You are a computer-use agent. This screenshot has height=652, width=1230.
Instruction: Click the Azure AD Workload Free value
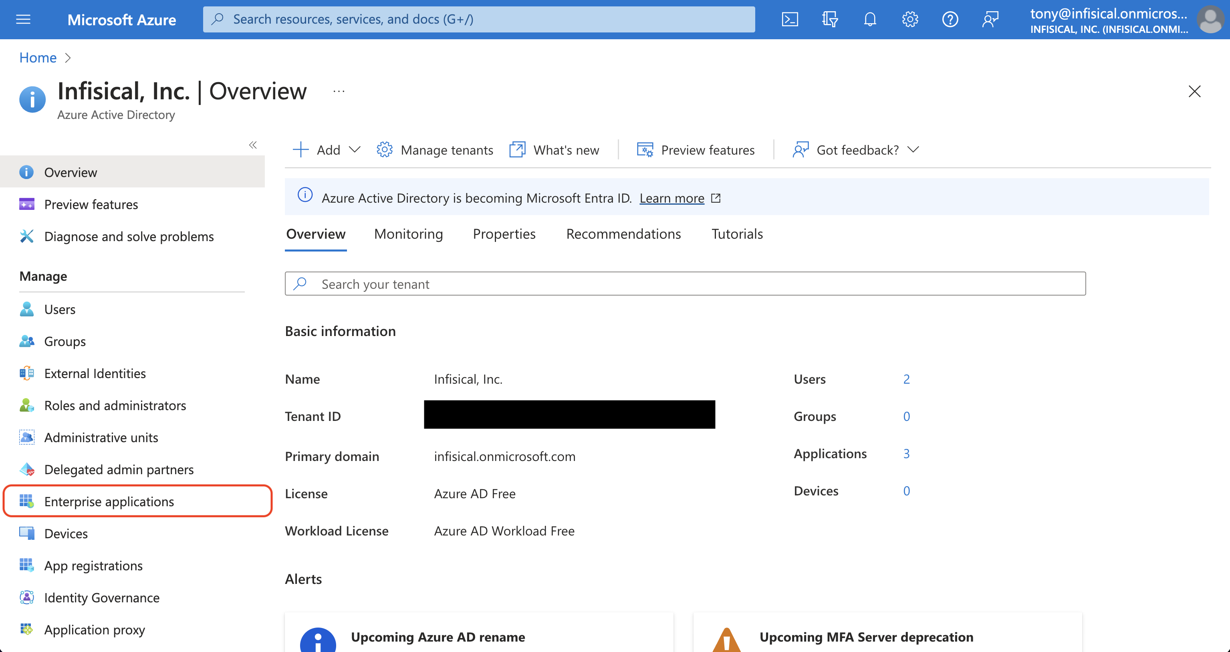tap(504, 531)
